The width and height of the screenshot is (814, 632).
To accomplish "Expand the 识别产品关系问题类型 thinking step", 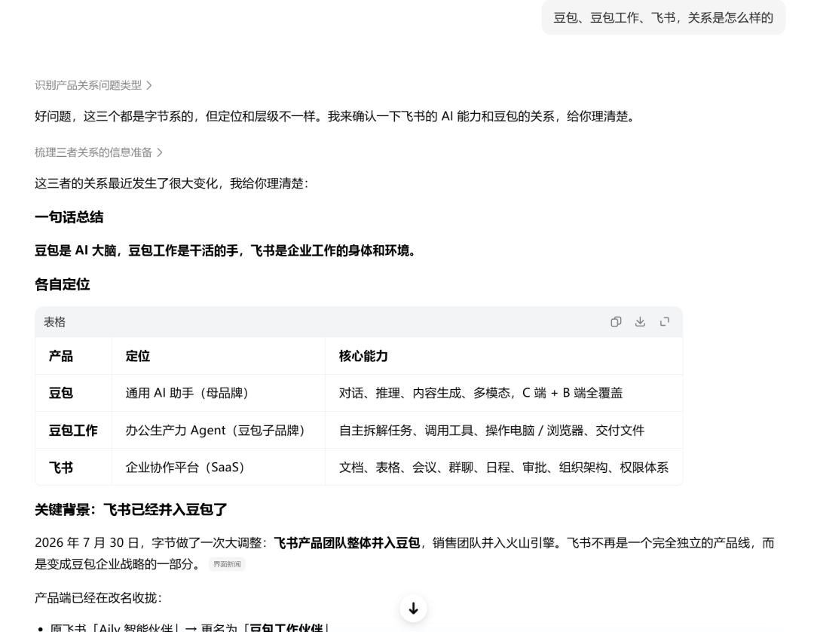I will click(x=93, y=85).
